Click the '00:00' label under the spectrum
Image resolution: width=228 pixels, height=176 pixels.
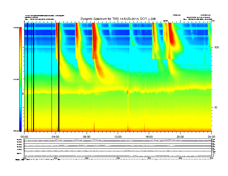tap(24, 137)
